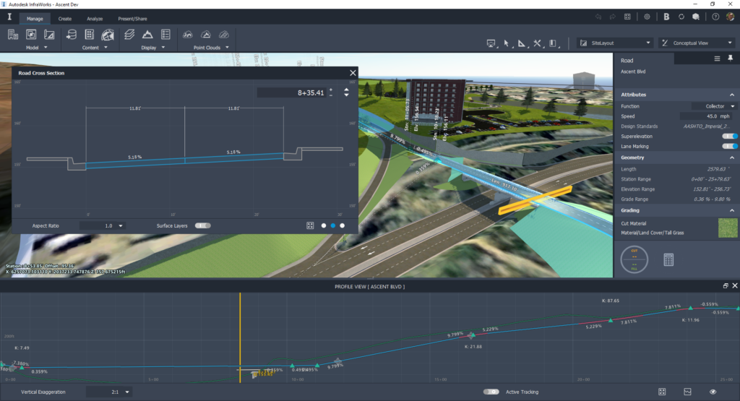740x401 pixels.
Task: Open the calculator icon in Road panel
Action: (668, 259)
